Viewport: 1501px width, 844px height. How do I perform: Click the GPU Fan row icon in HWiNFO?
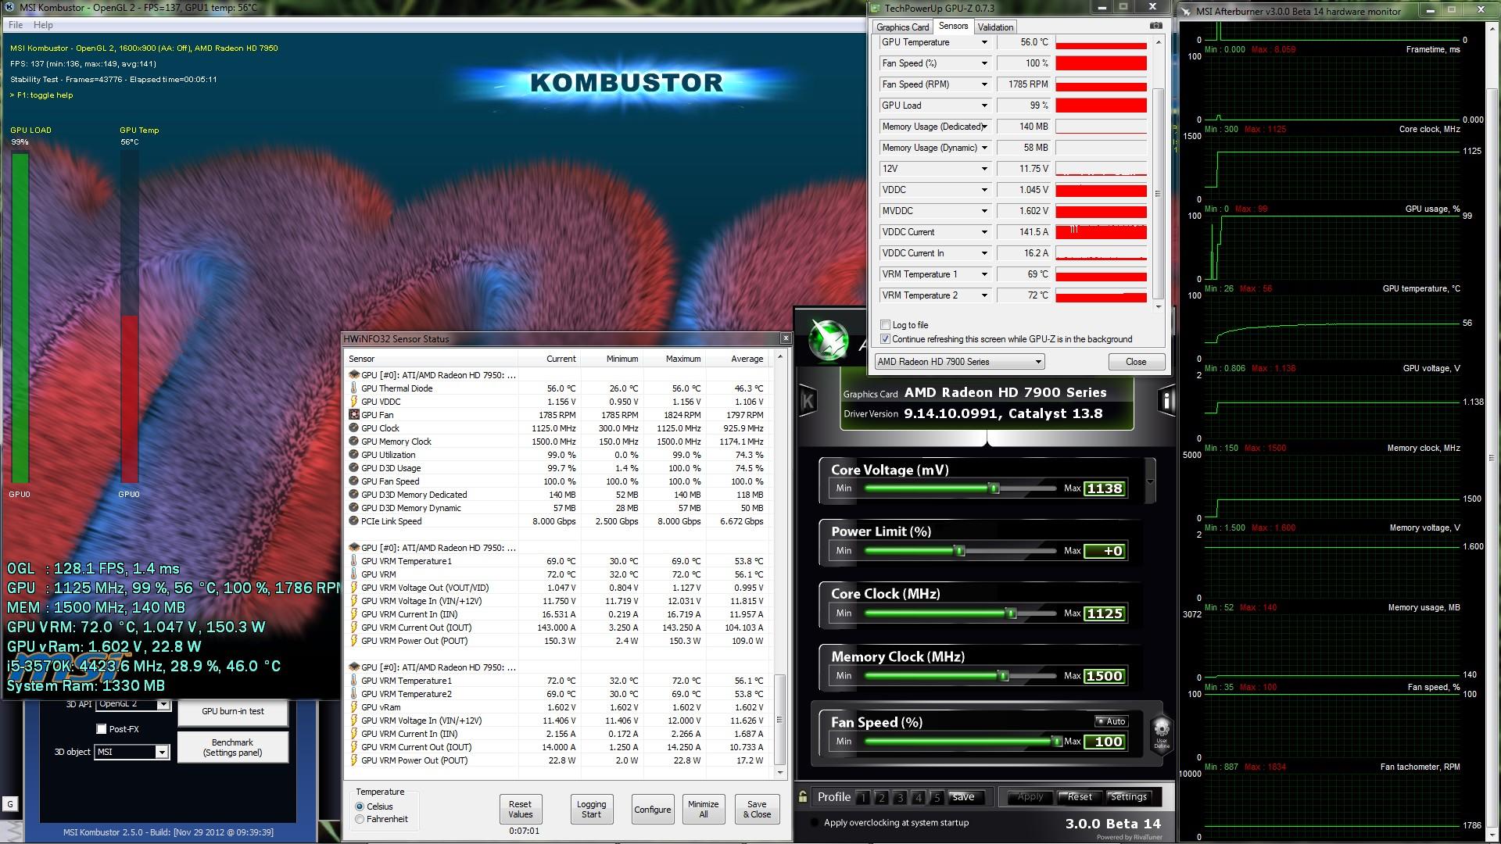click(x=354, y=415)
